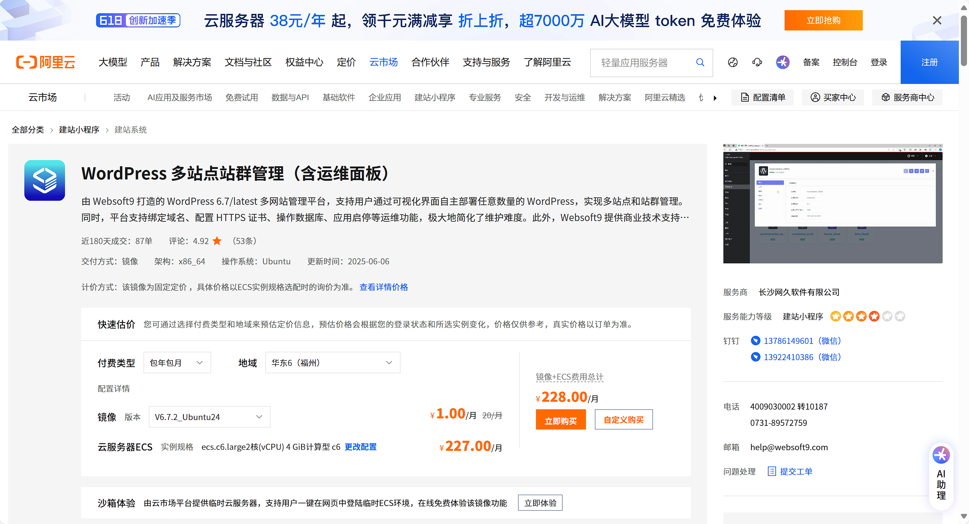Viewport: 969px width, 524px height.
Task: Select the 基础软件 category tab
Action: 339,97
